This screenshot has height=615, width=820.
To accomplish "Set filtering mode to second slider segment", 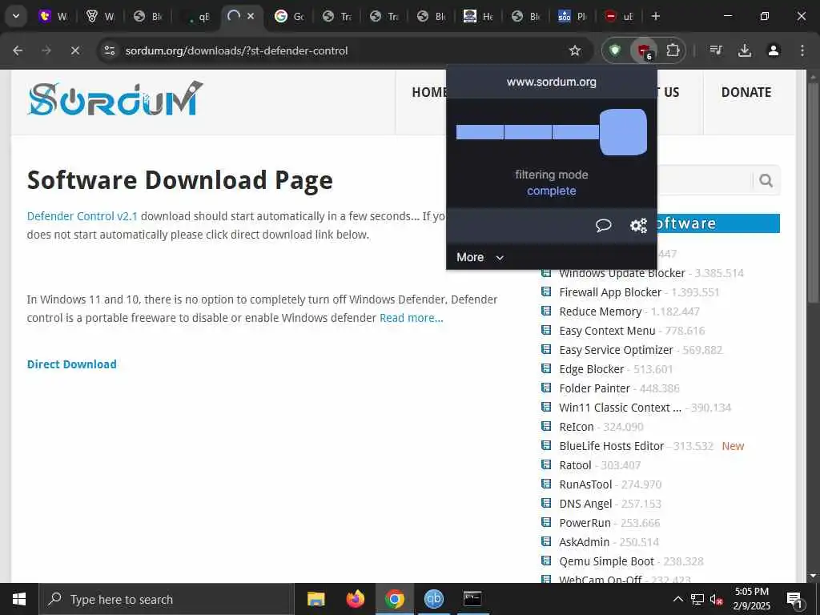I will [x=528, y=132].
